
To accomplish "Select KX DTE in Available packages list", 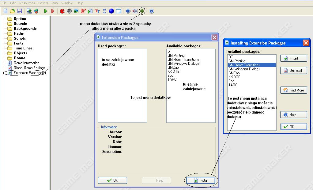I will coord(173,72).
